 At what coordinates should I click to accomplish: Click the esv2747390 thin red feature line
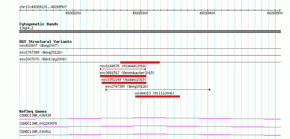158,90
